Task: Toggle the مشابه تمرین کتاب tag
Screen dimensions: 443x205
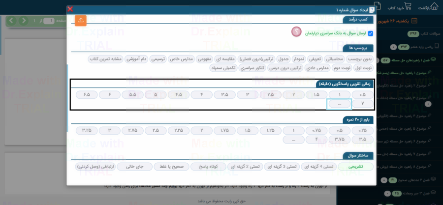Action: pyautogui.click(x=106, y=59)
